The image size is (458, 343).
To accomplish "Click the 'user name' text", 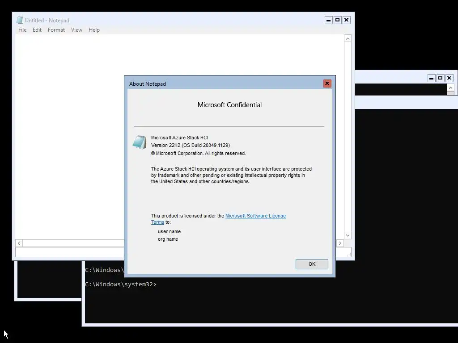I will pyautogui.click(x=169, y=232).
